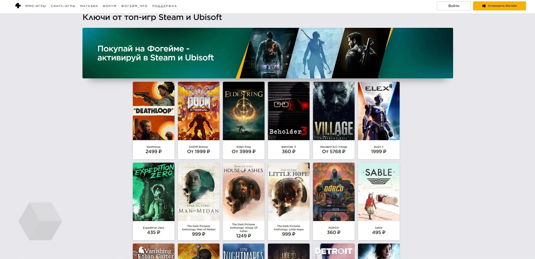Click the Beholder 3 title text
This screenshot has height=259, width=535.
[x=289, y=147]
